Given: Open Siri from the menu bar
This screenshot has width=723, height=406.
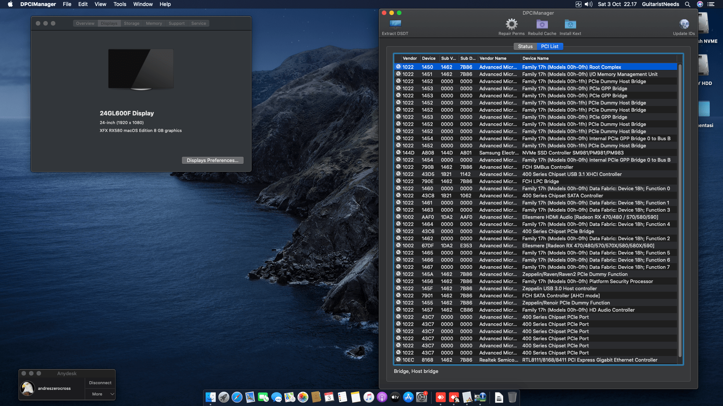Looking at the screenshot, I should pos(700,4).
